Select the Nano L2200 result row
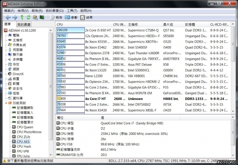The width and height of the screenshot is (238, 165). coord(143,76)
